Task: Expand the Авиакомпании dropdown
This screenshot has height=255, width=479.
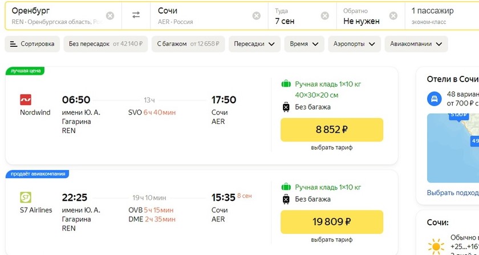Action: [416, 44]
